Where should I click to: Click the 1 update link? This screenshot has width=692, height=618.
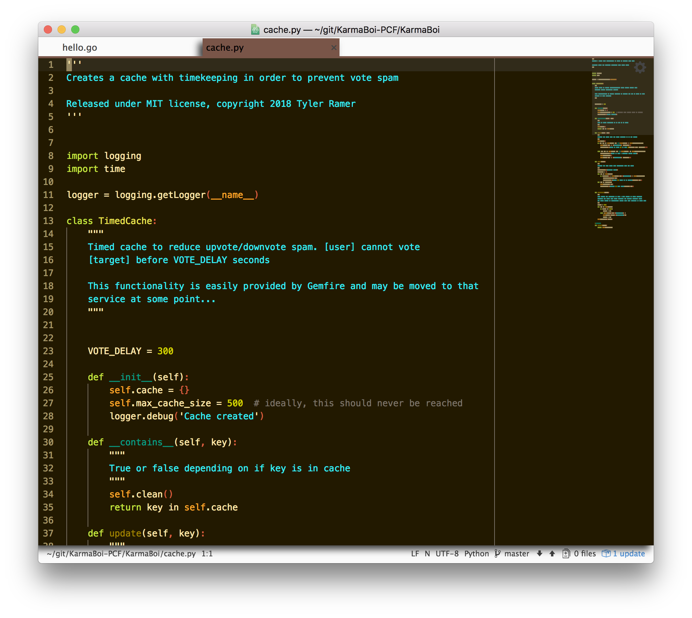629,554
